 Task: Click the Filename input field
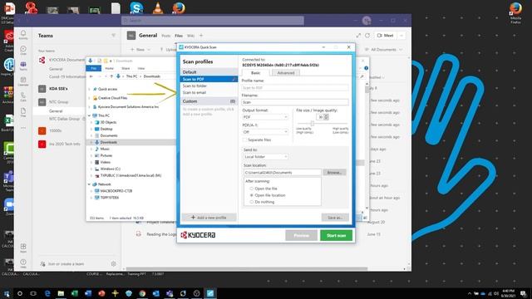295,102
